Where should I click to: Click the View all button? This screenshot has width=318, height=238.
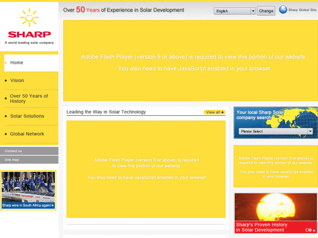[215, 112]
